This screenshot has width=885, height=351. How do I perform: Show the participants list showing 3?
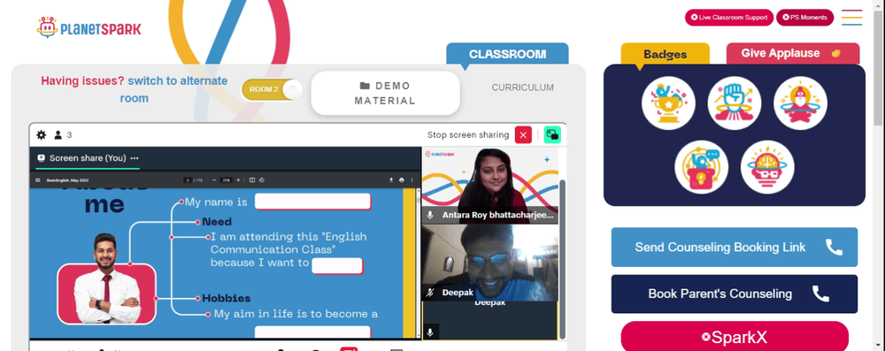[63, 135]
